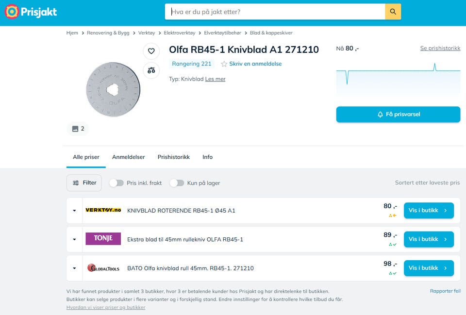Click the compare scales icon

tap(151, 70)
